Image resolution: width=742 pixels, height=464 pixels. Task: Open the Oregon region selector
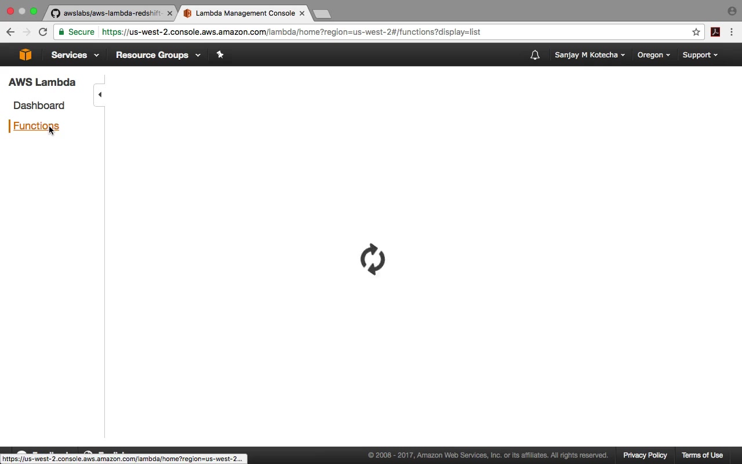click(653, 55)
